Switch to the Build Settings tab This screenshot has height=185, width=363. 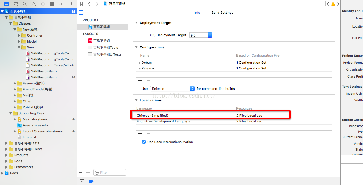222,13
